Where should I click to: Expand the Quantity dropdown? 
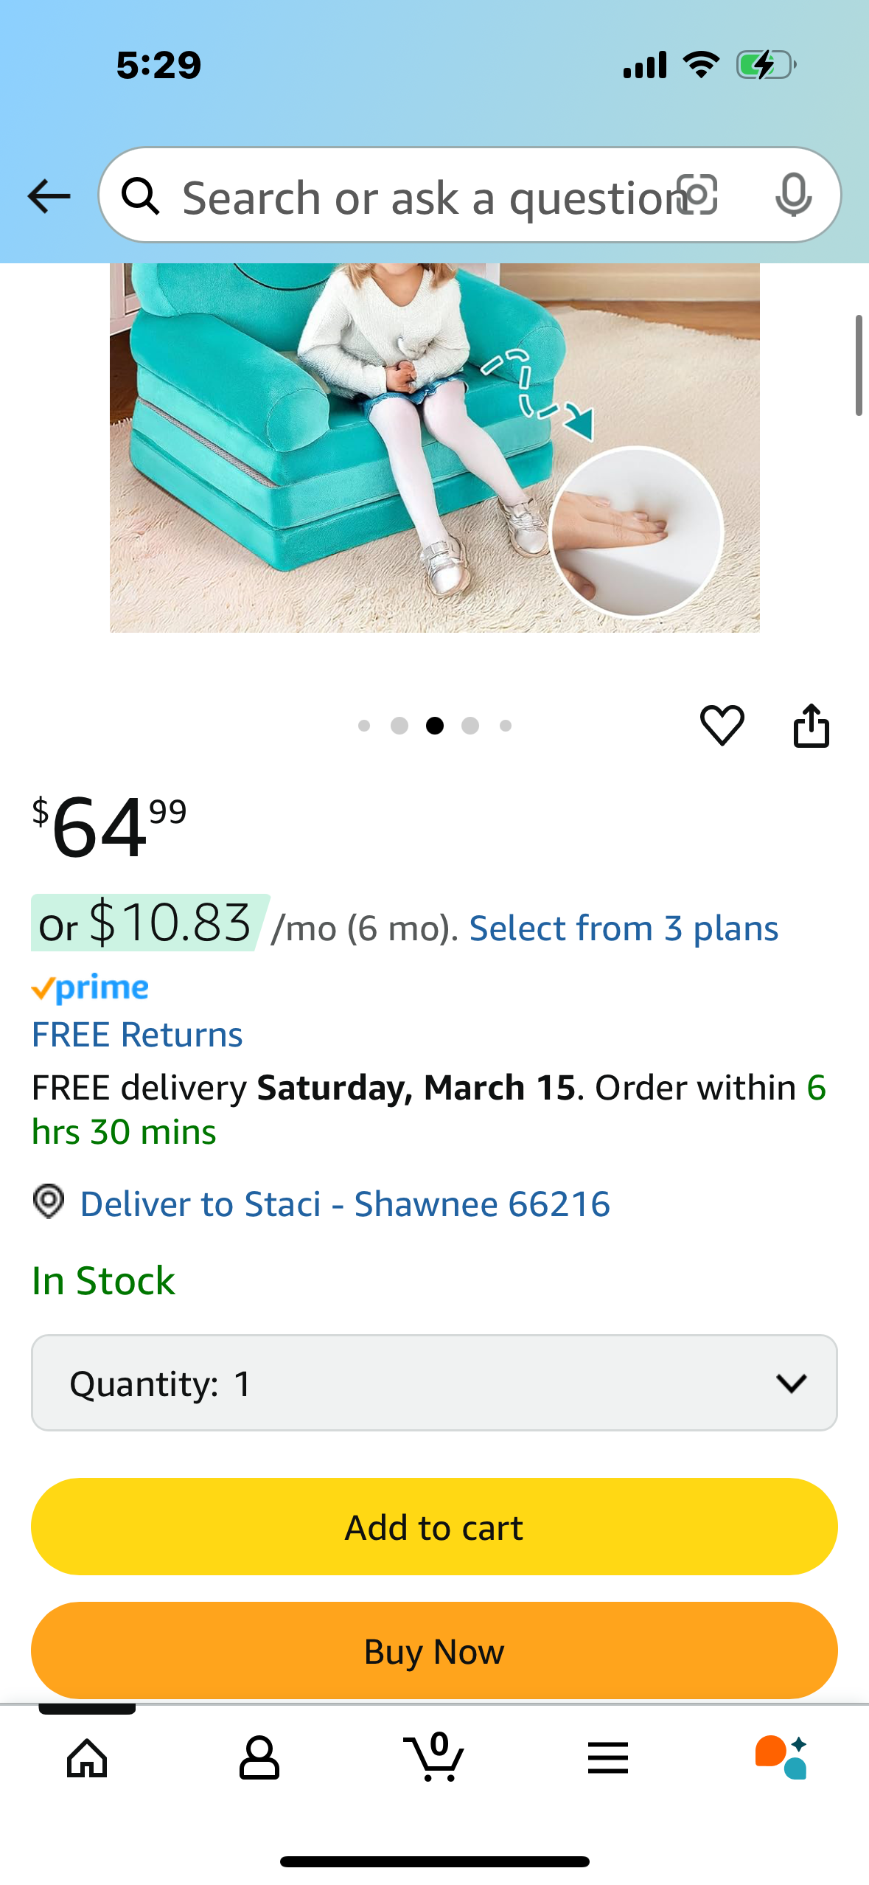click(x=434, y=1383)
